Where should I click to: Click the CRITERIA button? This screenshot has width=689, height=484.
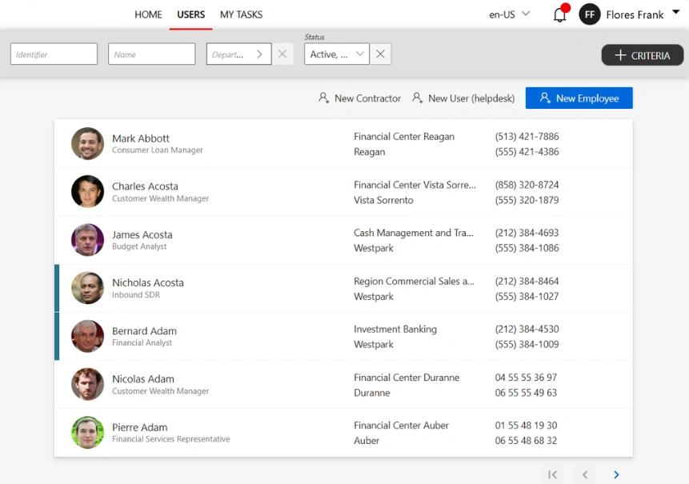[642, 55]
